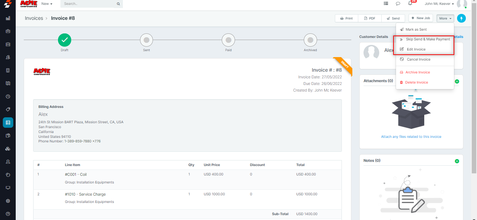The width and height of the screenshot is (477, 220).
Task: Click the Send button
Action: coord(393,18)
